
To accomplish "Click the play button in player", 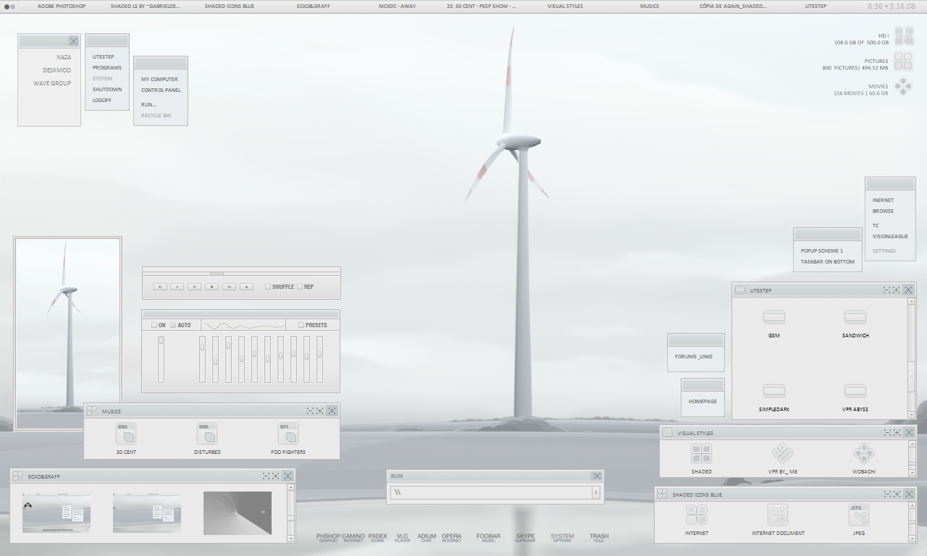I will click(x=177, y=287).
